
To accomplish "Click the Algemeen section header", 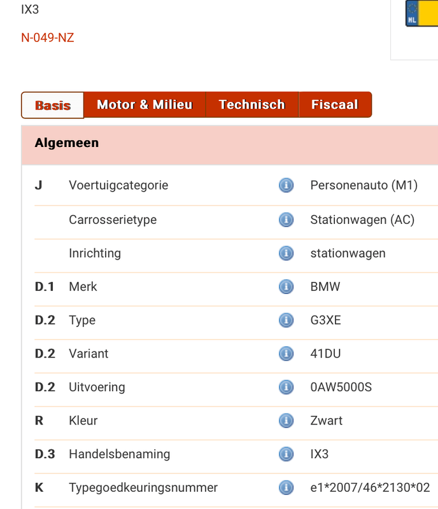I will 67,143.
